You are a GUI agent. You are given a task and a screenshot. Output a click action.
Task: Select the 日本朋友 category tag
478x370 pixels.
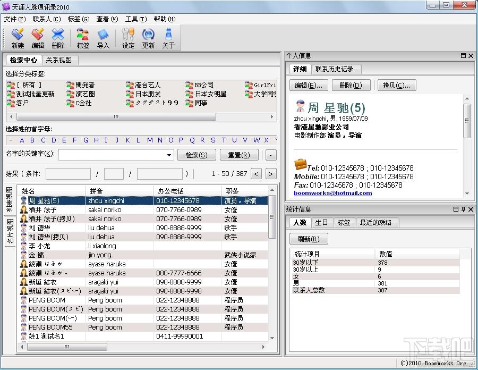143,94
